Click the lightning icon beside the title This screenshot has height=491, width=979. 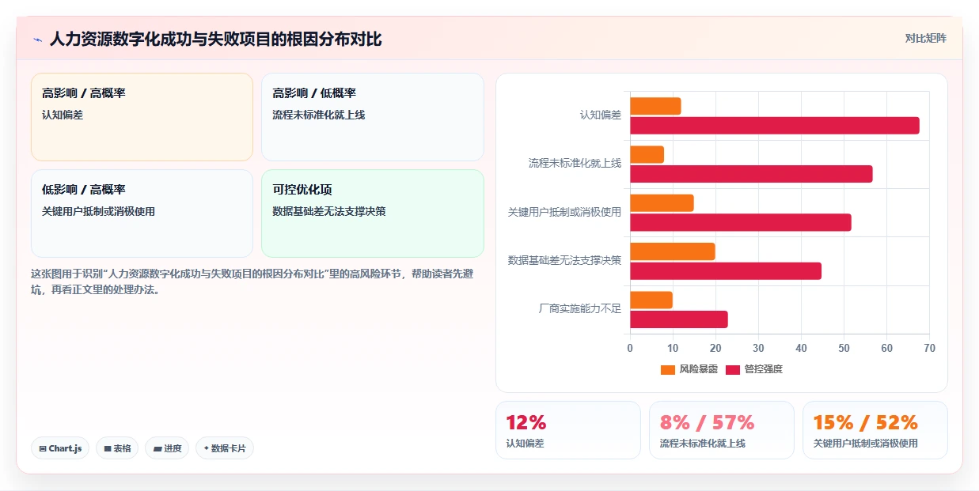click(37, 40)
